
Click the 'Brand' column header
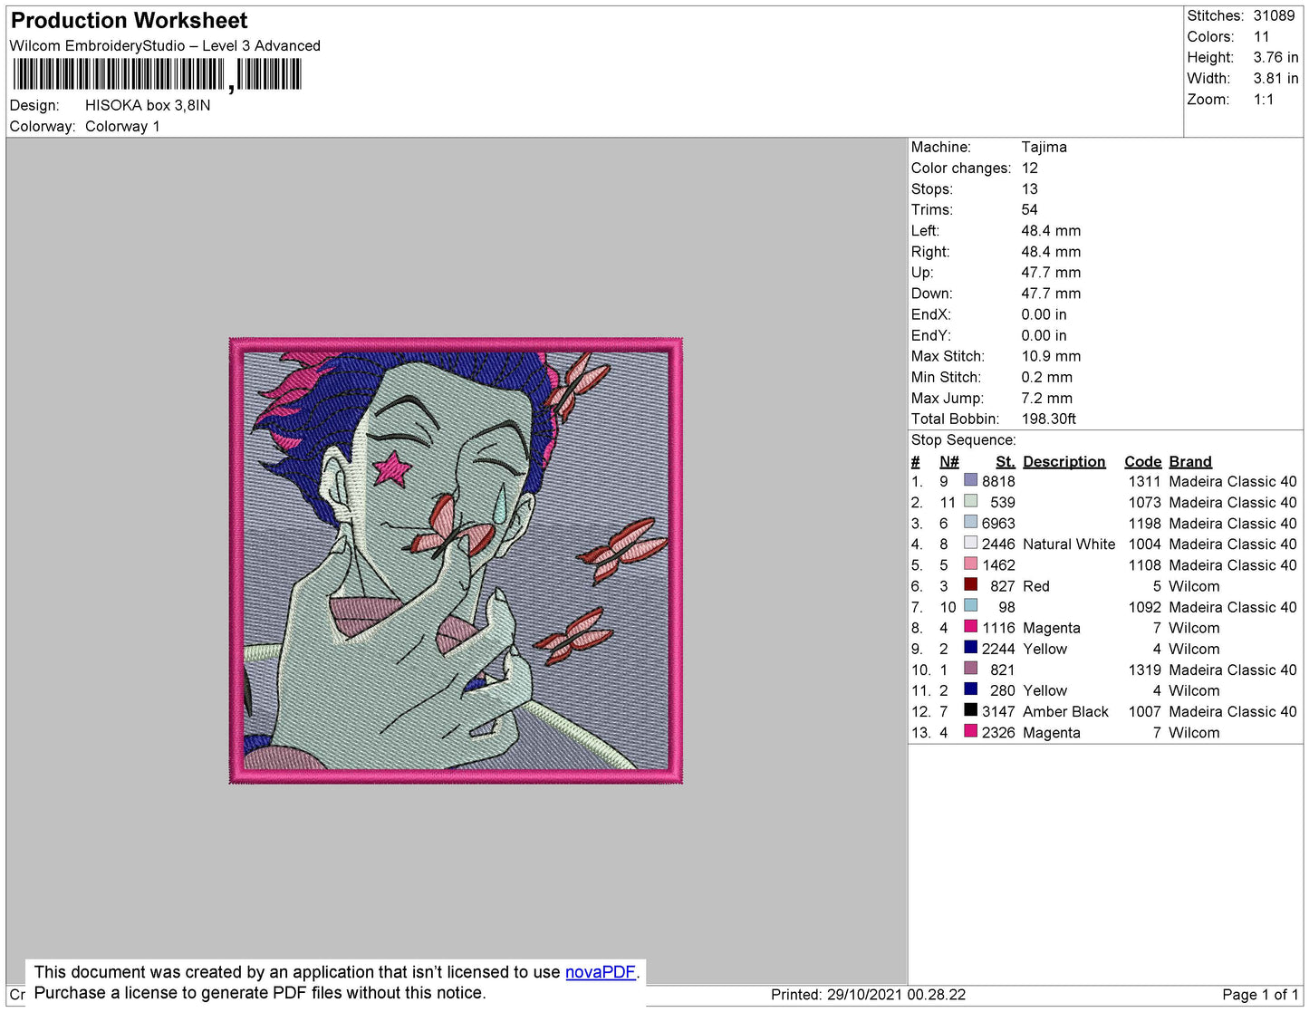point(1190,461)
